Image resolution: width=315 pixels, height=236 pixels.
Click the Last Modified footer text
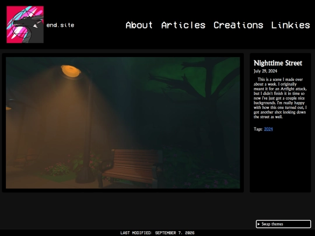[x=157, y=233]
